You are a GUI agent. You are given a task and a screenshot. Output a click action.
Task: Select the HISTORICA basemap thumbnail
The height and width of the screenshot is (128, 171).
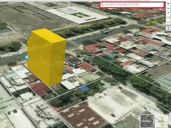[x=147, y=121]
